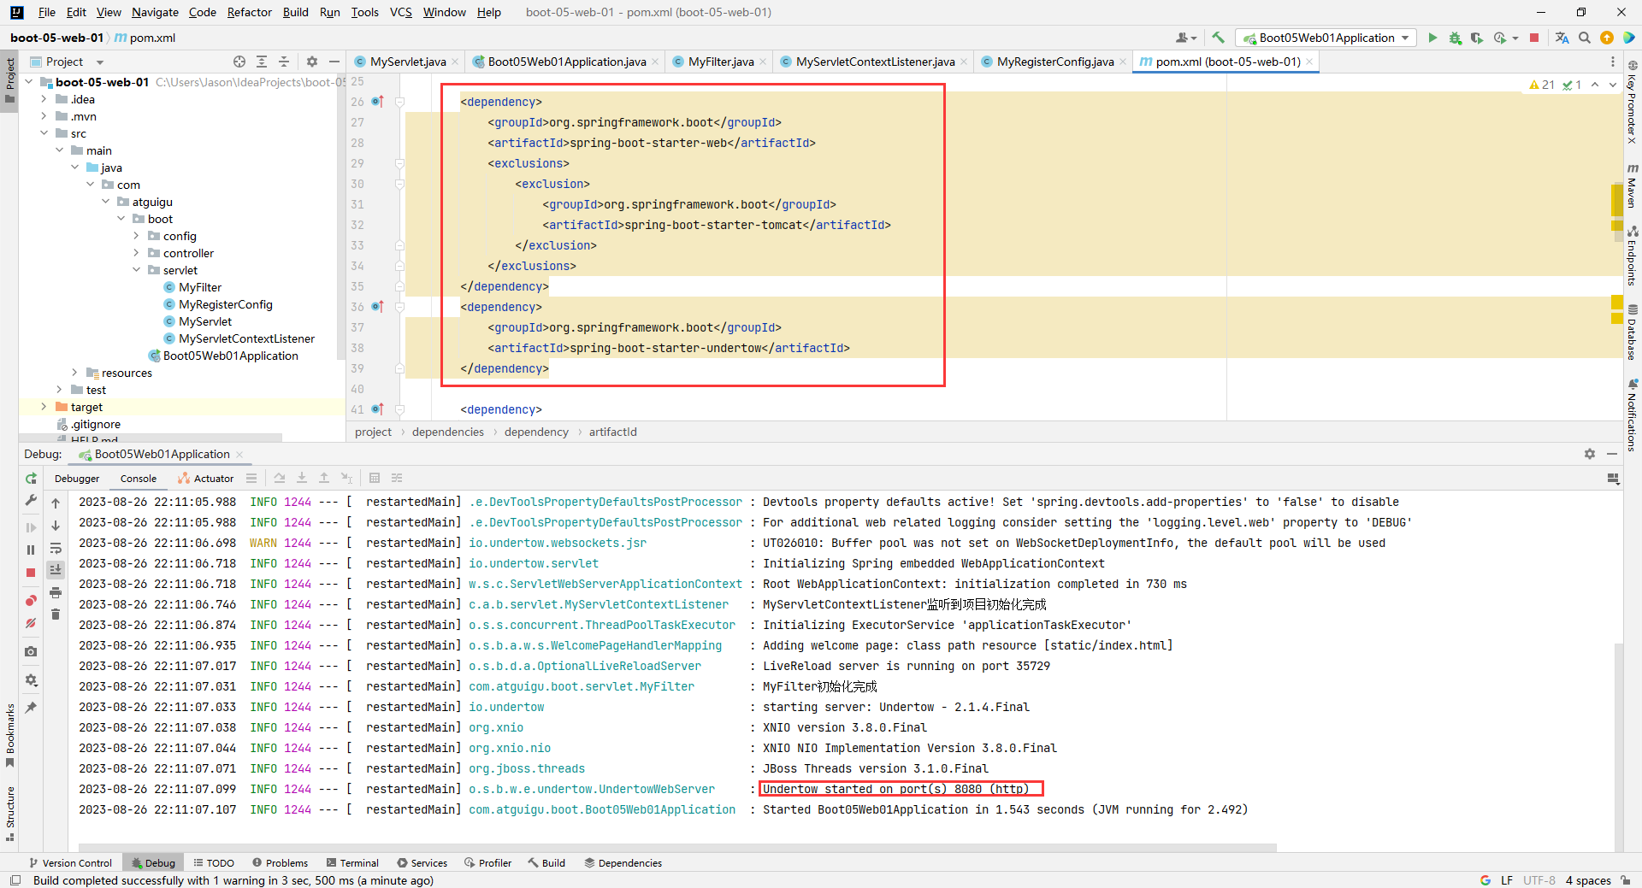The height and width of the screenshot is (888, 1642).
Task: Click the Translate icon in the toolbar
Action: [x=1562, y=38]
